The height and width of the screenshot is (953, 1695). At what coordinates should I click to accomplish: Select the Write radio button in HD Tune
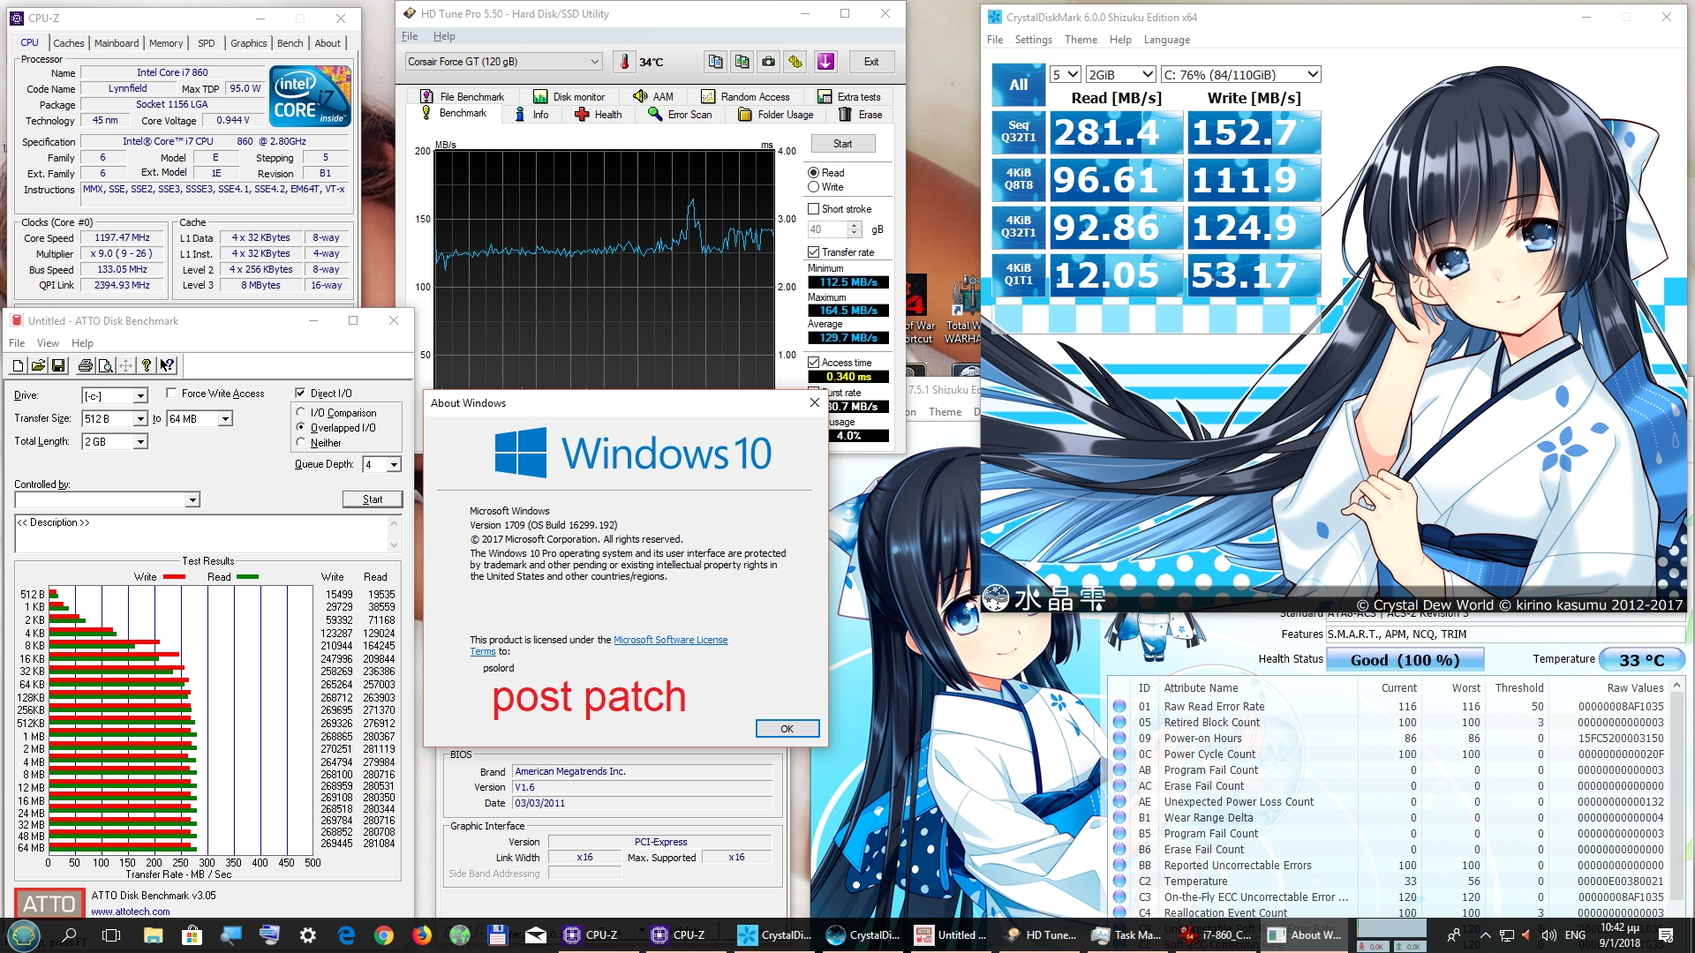[814, 187]
